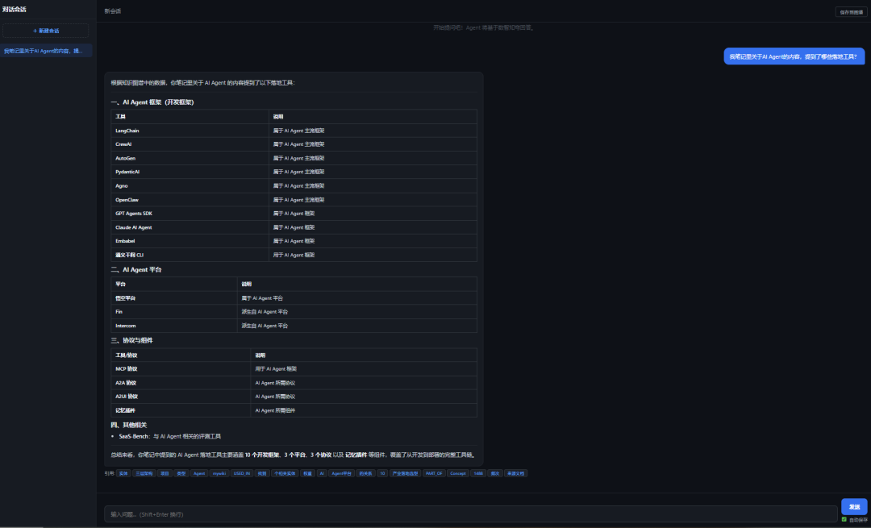Click the SaaS-Bench bullet item
871x528 pixels.
170,436
